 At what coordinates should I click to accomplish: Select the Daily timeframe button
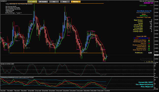point(65,2)
